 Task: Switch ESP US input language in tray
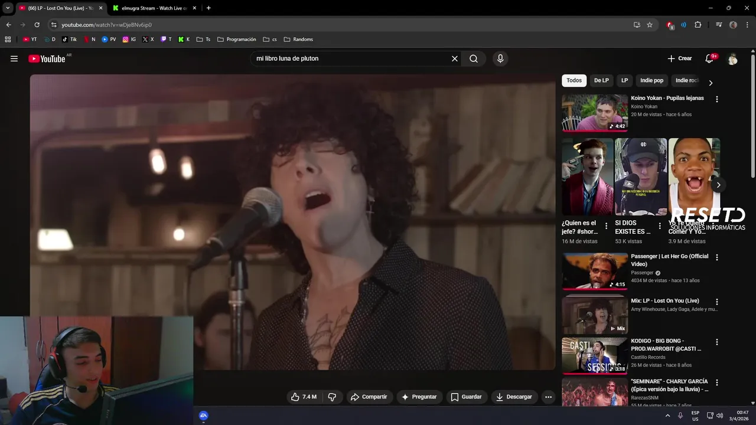[x=696, y=416]
